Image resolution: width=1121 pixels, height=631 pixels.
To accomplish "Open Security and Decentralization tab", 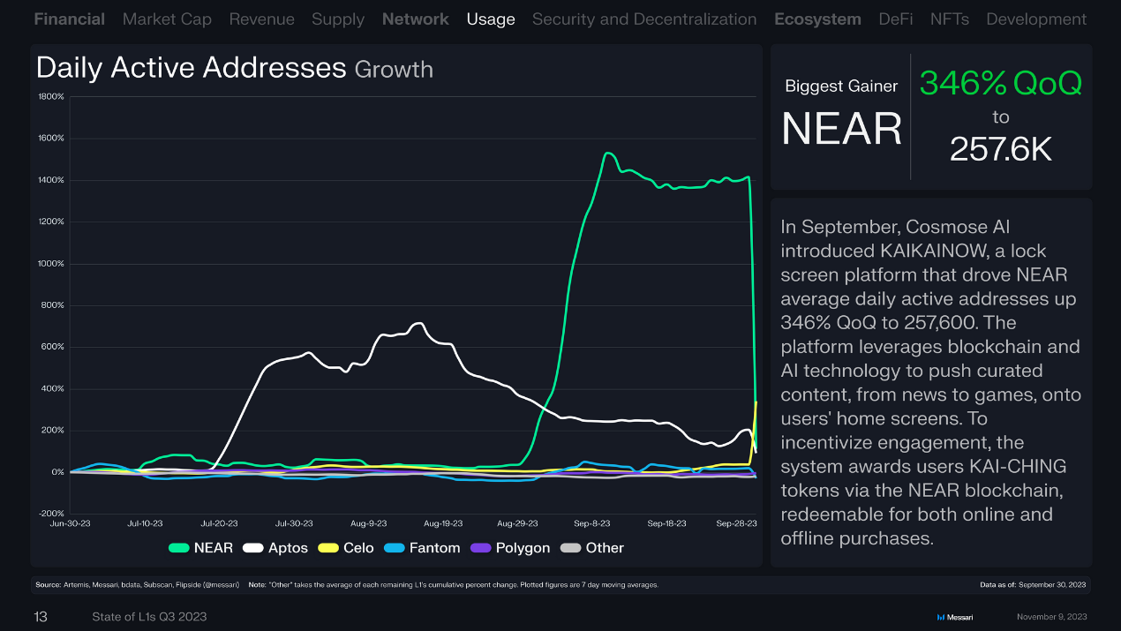I will point(644,19).
